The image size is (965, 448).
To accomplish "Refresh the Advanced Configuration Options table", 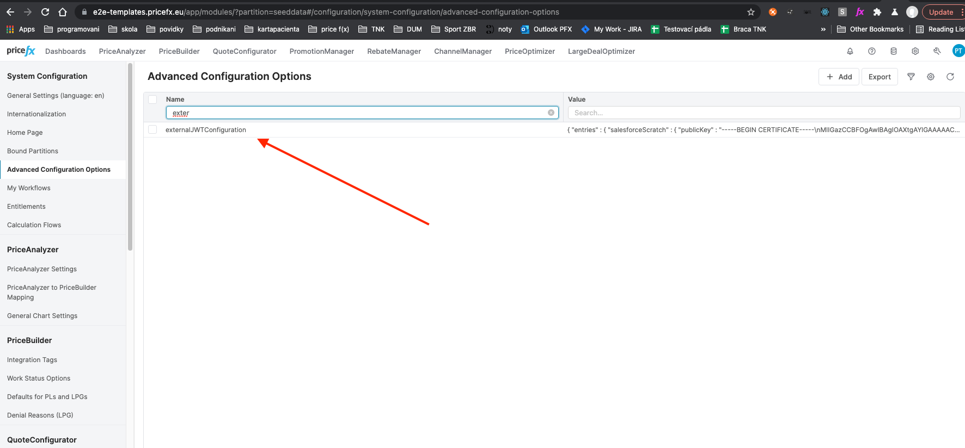I will 950,77.
